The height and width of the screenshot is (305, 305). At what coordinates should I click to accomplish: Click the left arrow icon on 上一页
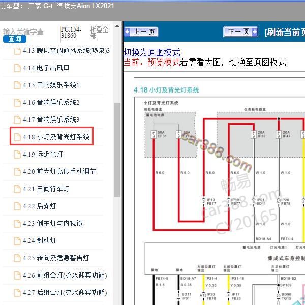click(128, 32)
